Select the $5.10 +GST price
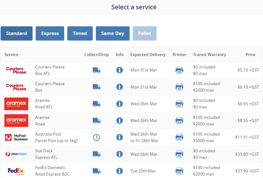Screen dimensions: 263x178 coord(248,70)
